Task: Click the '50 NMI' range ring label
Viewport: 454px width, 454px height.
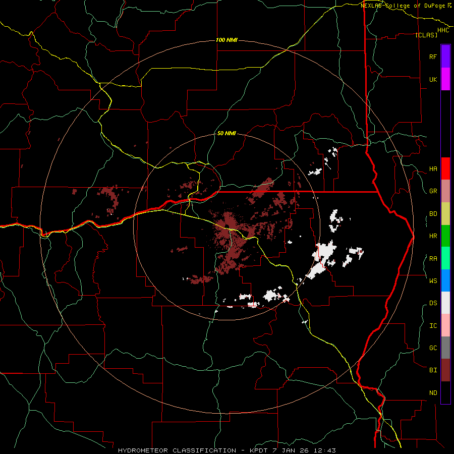Action: (x=226, y=133)
